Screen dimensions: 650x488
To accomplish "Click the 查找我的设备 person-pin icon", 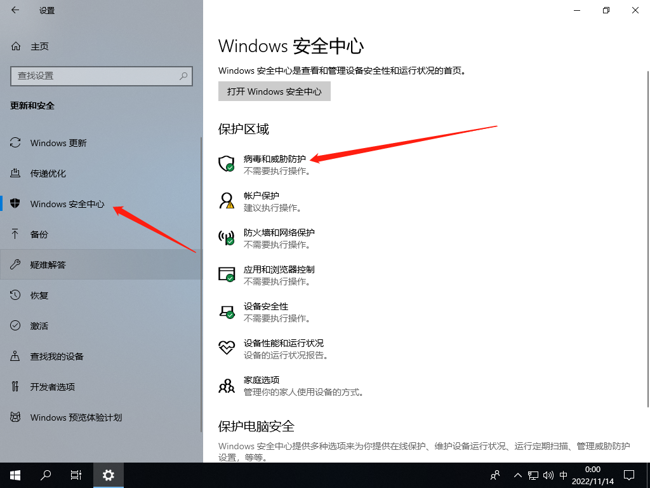I will tap(15, 356).
